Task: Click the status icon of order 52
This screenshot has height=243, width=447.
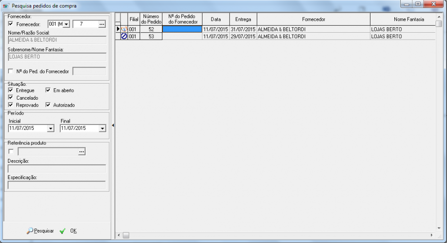Action: tap(124, 29)
